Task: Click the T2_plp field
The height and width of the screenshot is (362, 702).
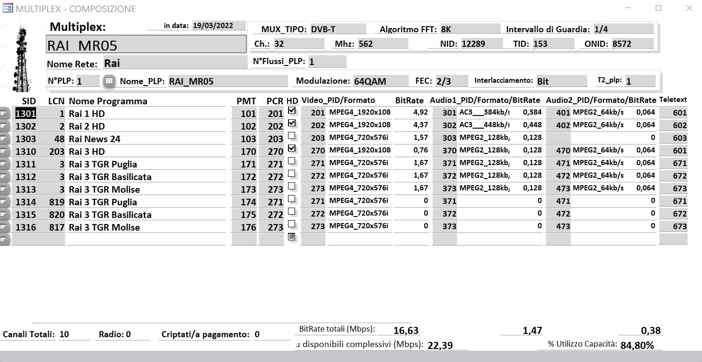Action: click(x=640, y=81)
